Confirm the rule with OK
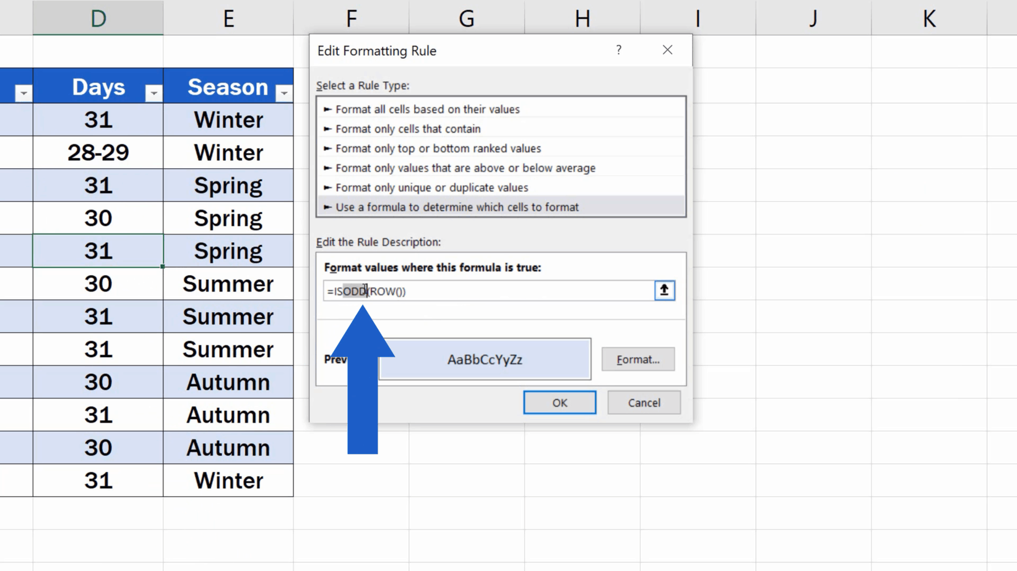This screenshot has width=1017, height=571. [x=559, y=402]
